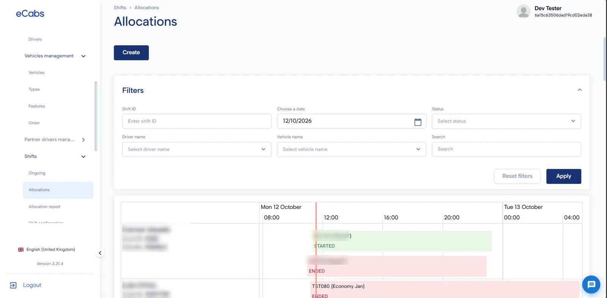Click the Logout link
Image resolution: width=607 pixels, height=298 pixels.
tap(32, 285)
